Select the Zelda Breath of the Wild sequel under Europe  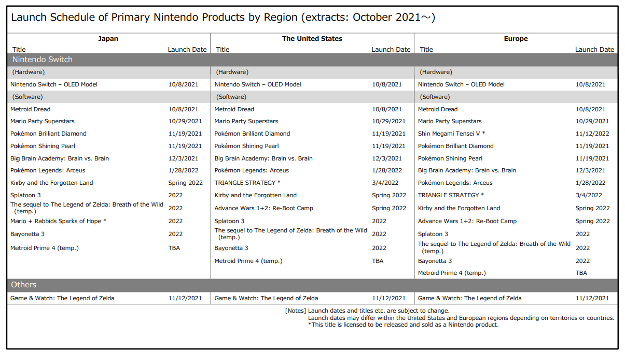pyautogui.click(x=494, y=247)
